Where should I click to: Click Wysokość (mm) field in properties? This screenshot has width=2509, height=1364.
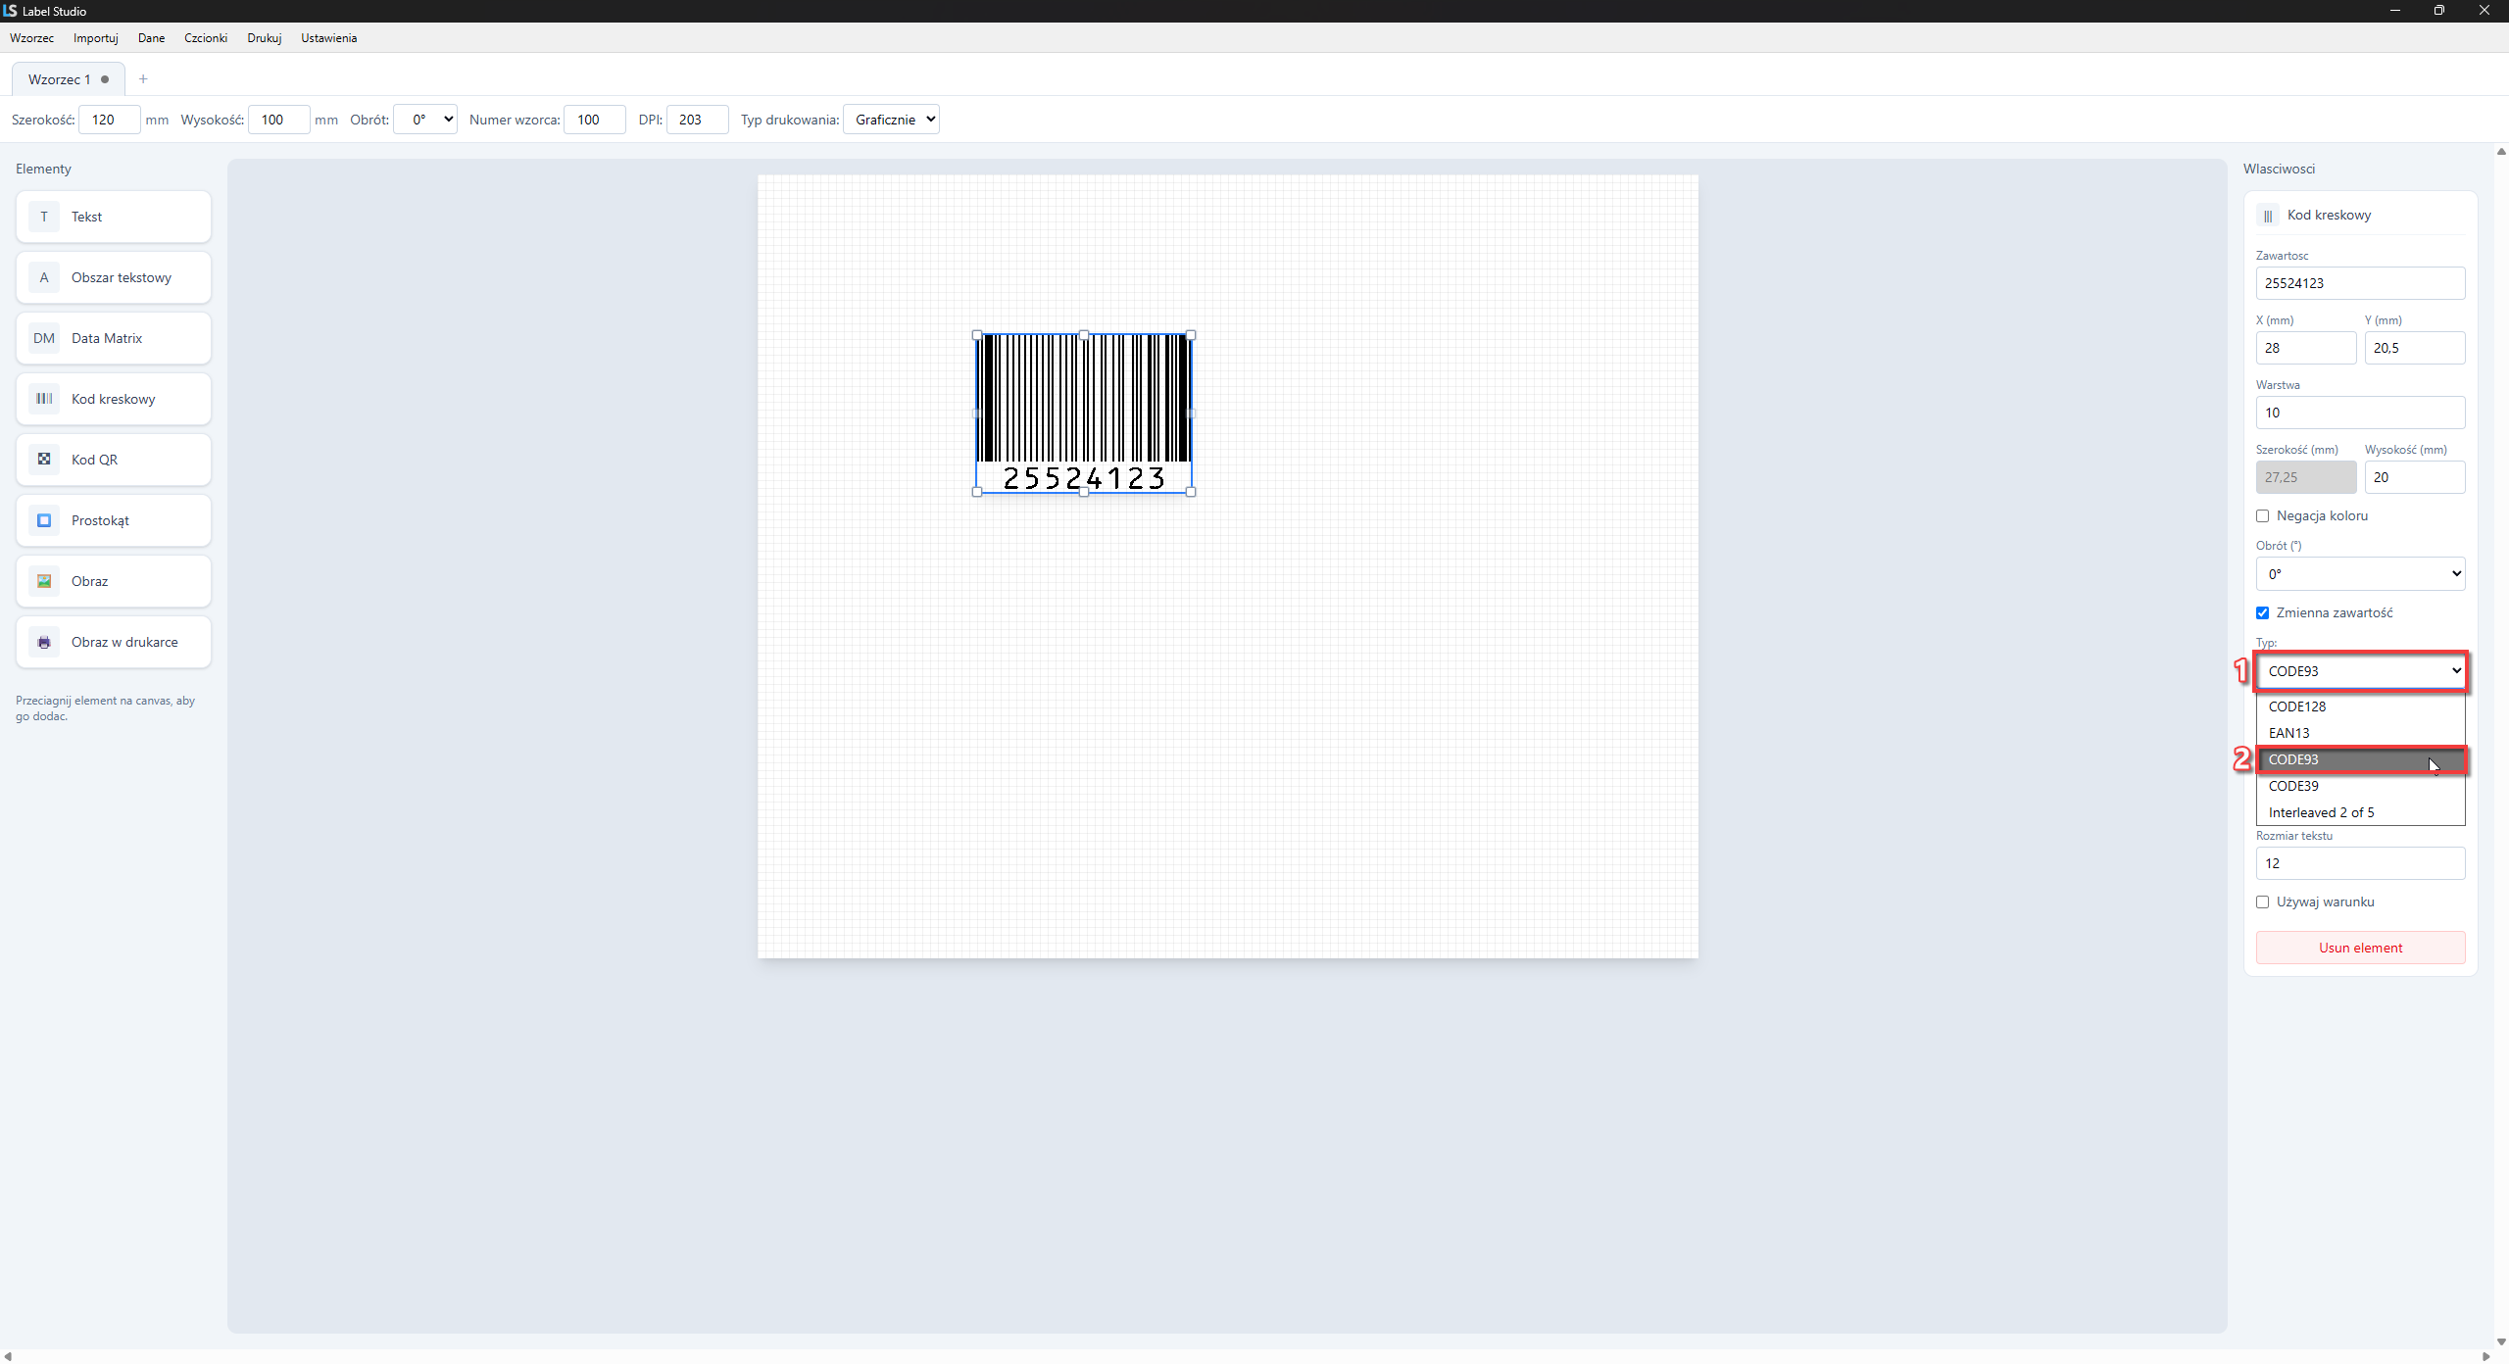(2414, 477)
